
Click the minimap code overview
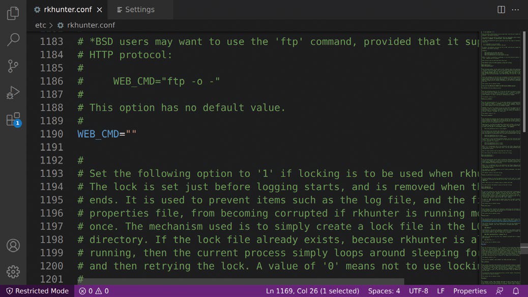coord(502,153)
